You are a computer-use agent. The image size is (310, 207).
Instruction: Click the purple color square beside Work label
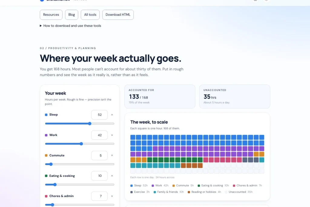46,135
